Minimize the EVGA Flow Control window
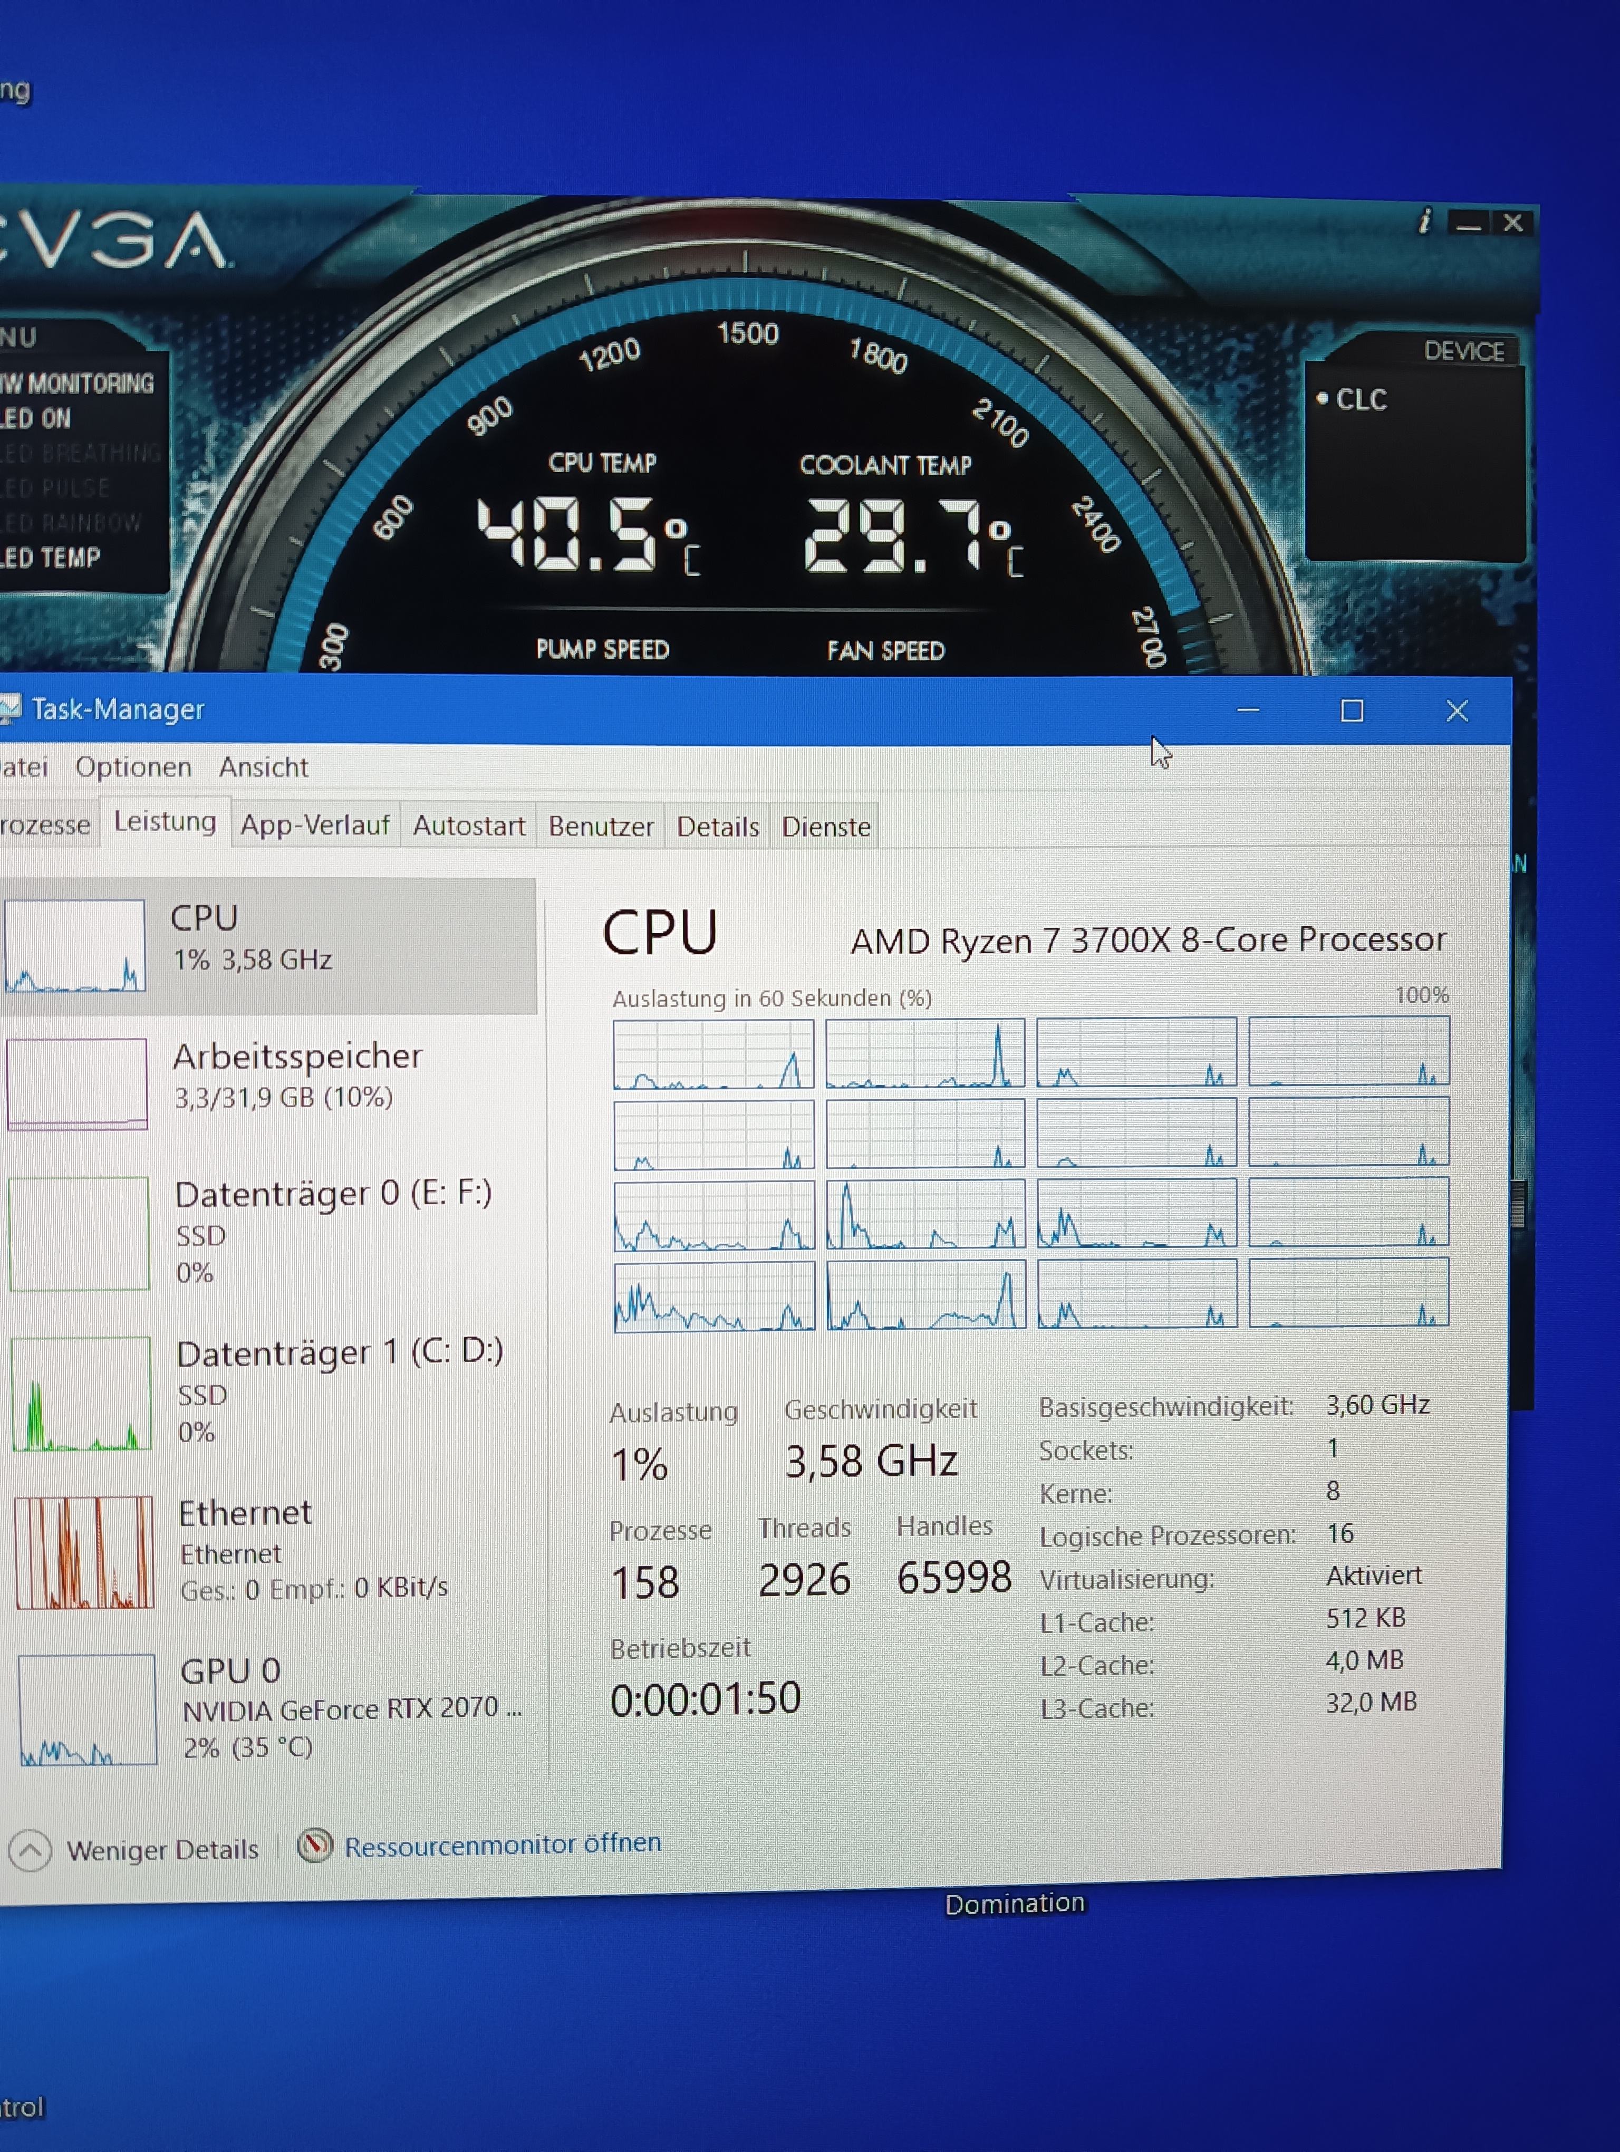 (1469, 225)
